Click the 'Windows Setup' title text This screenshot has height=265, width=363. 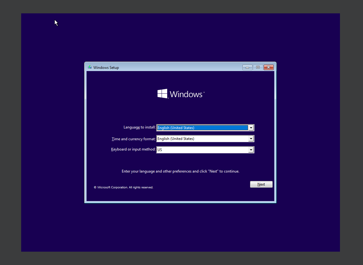click(106, 67)
